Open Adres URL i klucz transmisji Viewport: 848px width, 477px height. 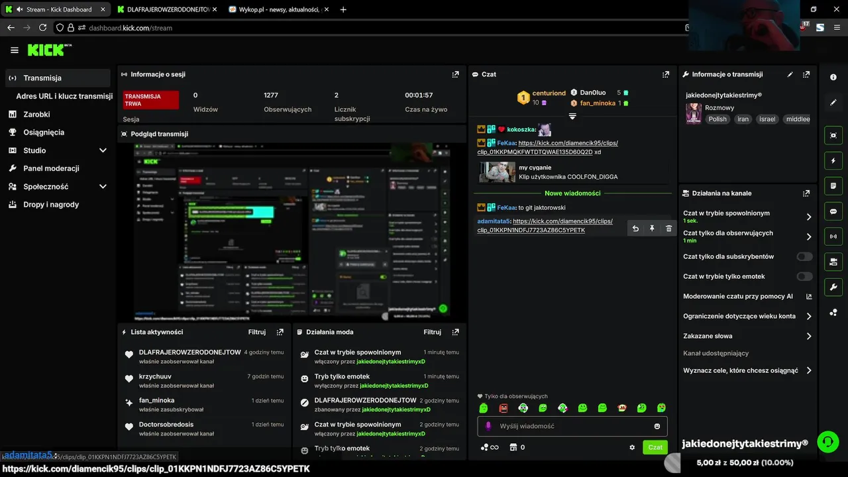coord(64,96)
